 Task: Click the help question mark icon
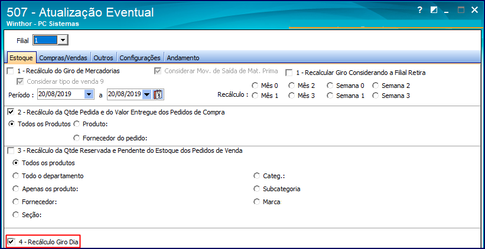(x=420, y=10)
